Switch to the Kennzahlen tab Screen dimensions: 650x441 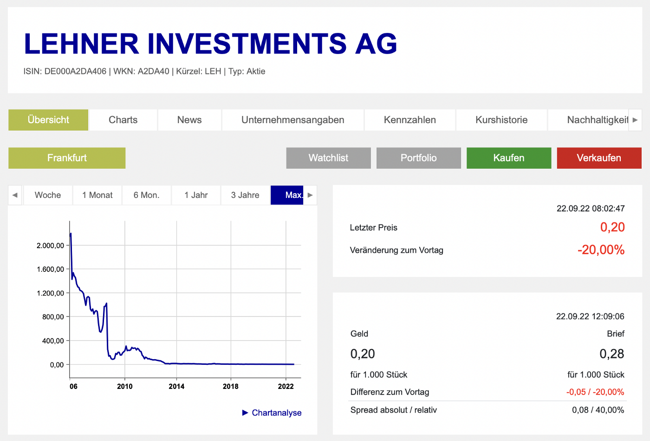point(409,120)
